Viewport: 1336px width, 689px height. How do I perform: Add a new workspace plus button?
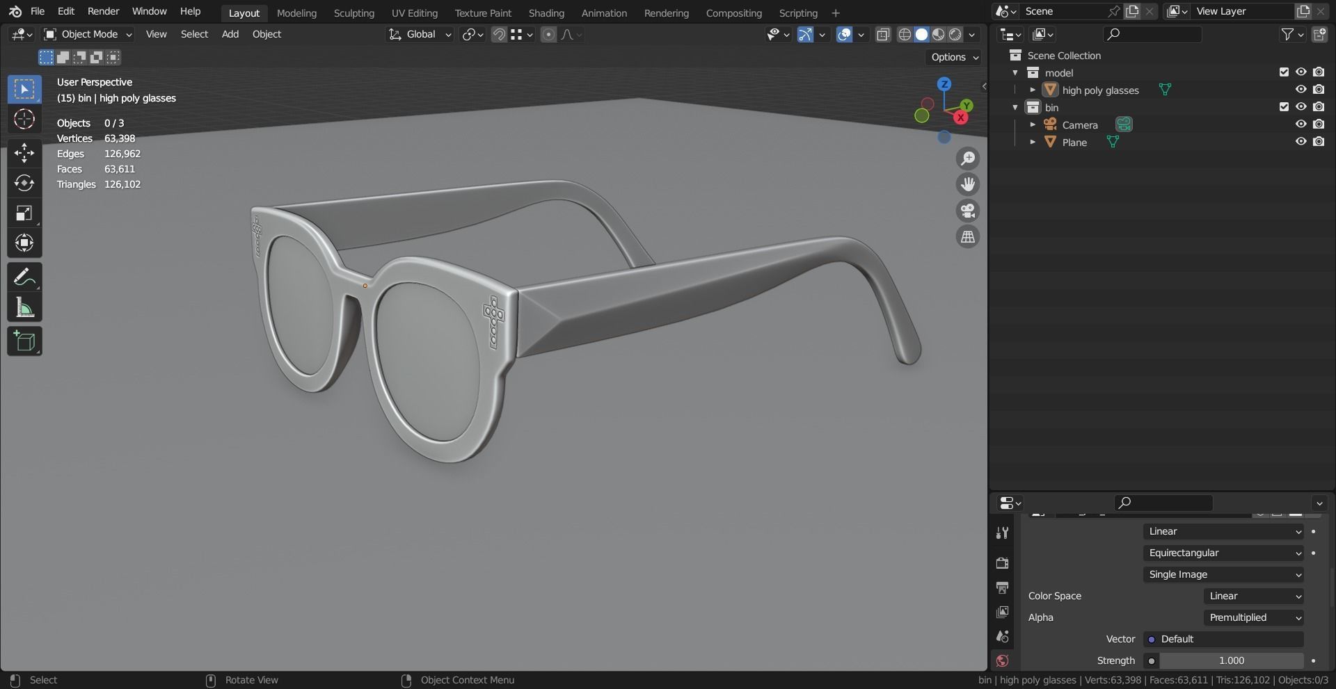836,13
